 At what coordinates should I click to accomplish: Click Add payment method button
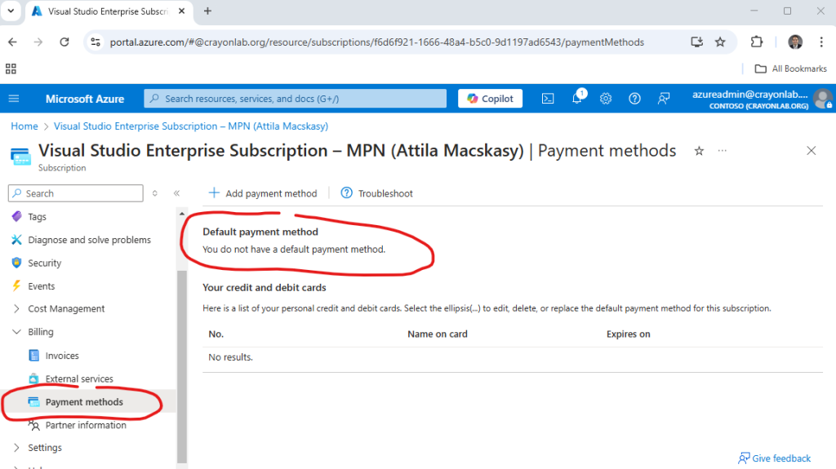(x=263, y=193)
